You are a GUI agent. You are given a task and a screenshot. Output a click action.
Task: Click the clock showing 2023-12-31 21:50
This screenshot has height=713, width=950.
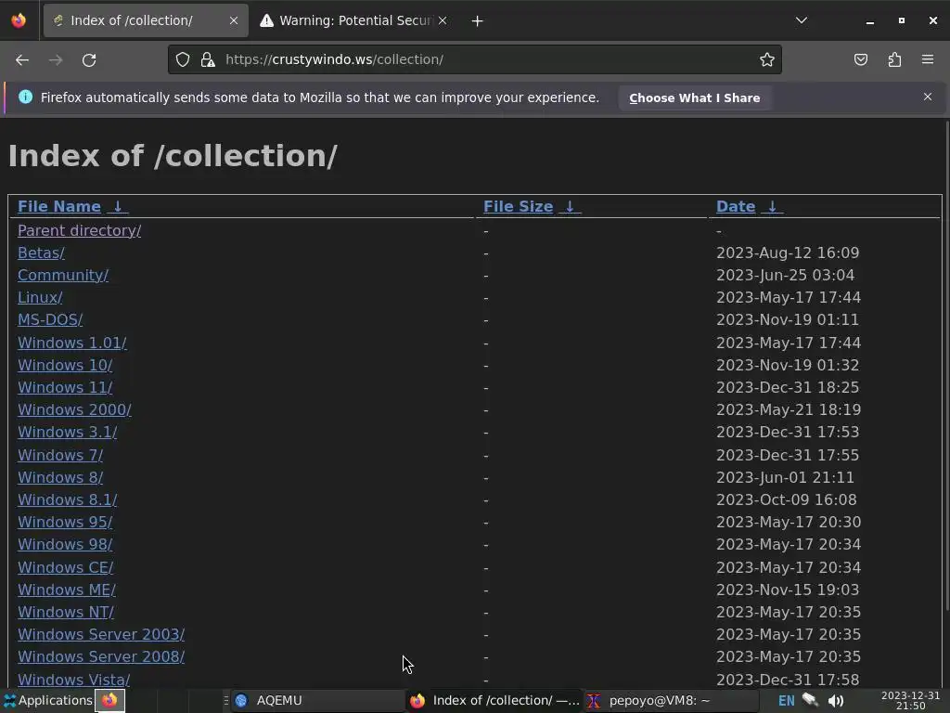[910, 701]
